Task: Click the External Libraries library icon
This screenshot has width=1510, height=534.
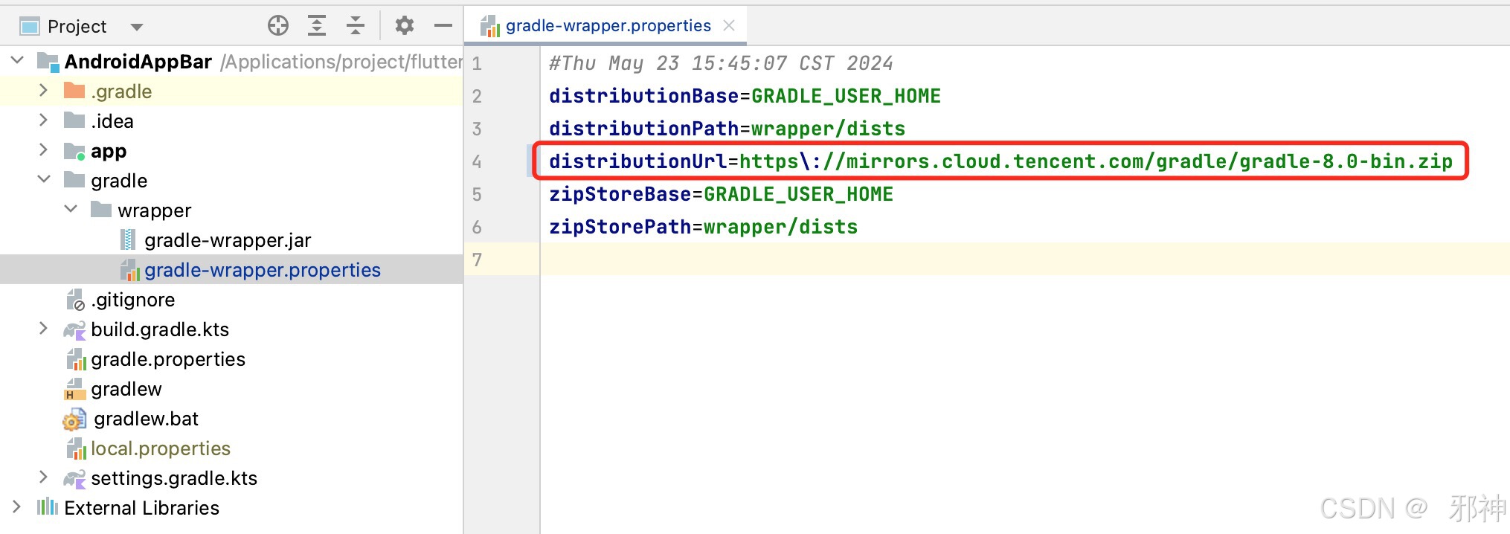Action: tap(48, 507)
